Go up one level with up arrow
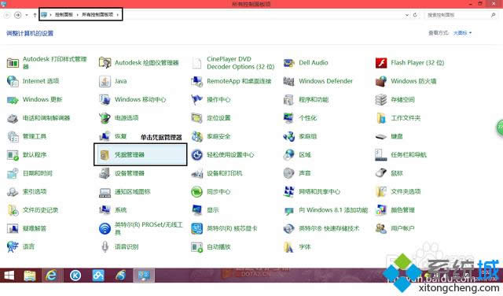This screenshot has width=503, height=296. pyautogui.click(x=35, y=15)
